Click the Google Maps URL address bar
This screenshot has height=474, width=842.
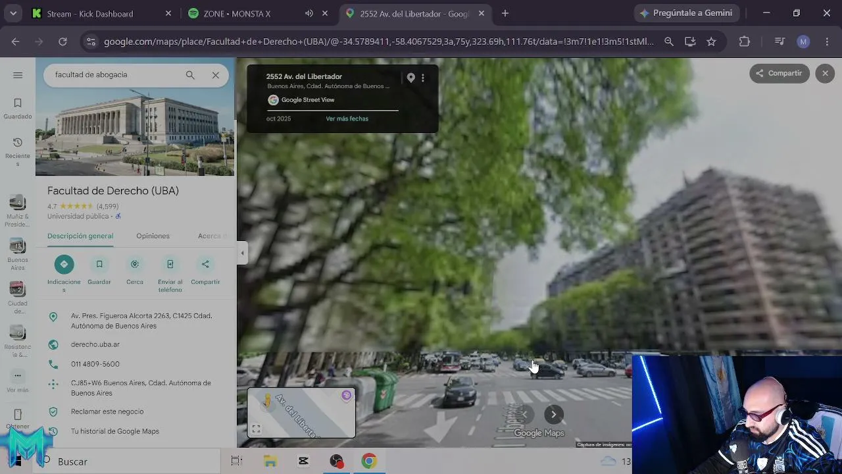coord(379,41)
